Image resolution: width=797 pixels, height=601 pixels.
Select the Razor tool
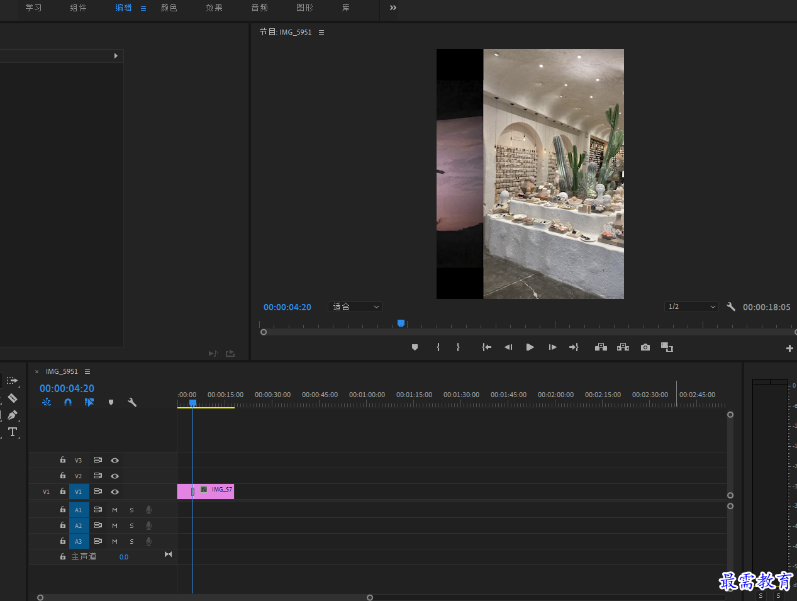click(13, 398)
